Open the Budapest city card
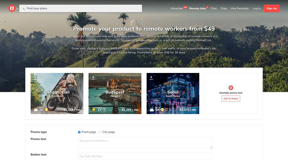 115,93
